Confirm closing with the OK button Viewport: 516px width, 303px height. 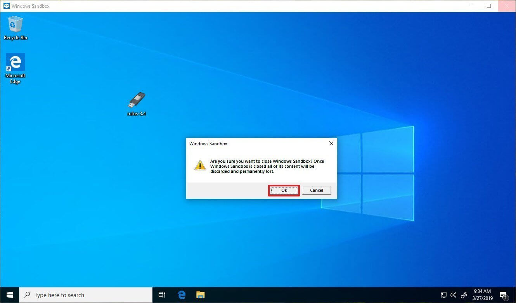[284, 190]
